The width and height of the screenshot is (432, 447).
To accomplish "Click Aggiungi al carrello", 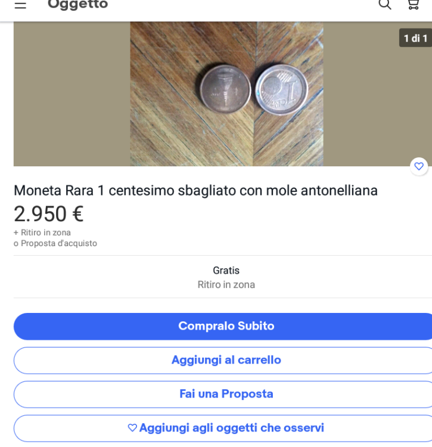I will coord(226,360).
